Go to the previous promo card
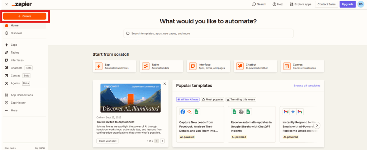367x150 pixels. (157, 141)
